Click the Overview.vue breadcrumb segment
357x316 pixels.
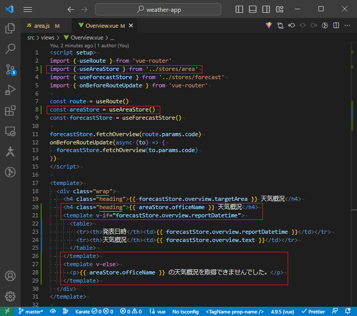(84, 38)
